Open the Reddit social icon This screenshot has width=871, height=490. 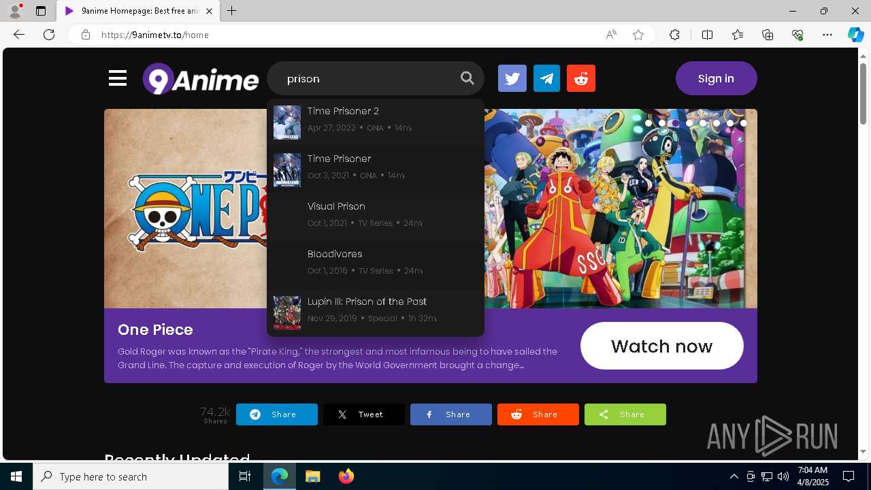pos(581,78)
